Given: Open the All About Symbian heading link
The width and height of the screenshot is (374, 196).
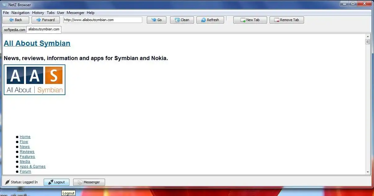Looking at the screenshot, I should click(37, 43).
